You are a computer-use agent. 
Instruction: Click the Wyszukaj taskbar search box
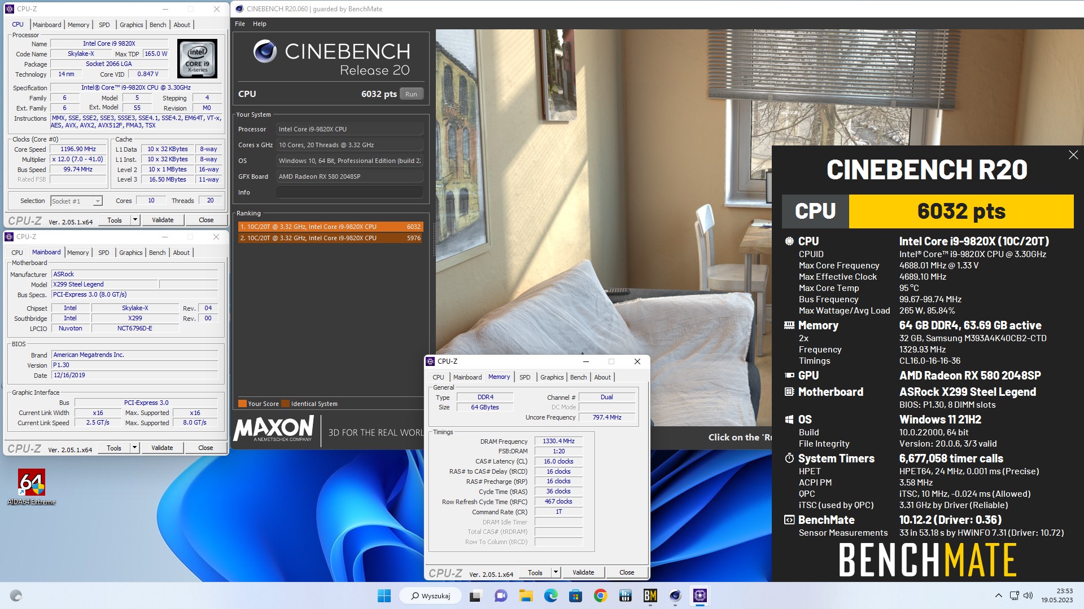[x=430, y=595]
